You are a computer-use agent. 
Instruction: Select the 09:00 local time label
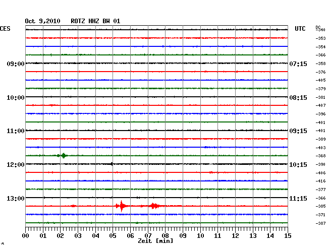click(16, 64)
